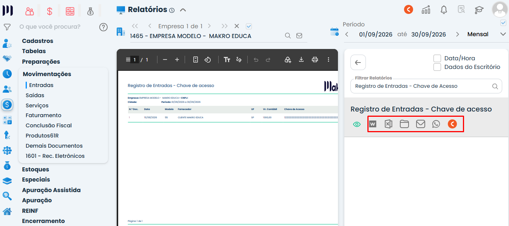Click the PDF page number box
The image size is (509, 226).
[x=134, y=60]
